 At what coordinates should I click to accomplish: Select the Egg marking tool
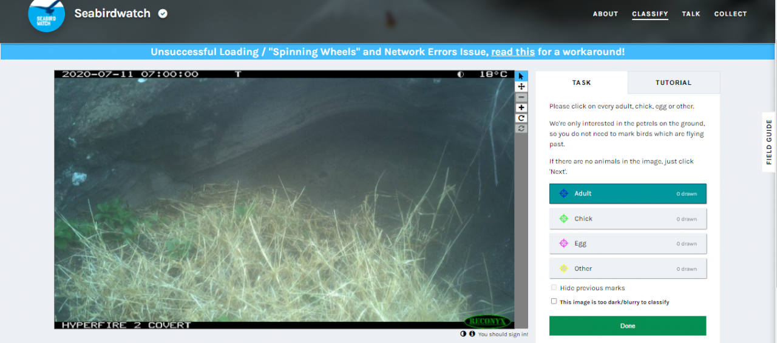coord(628,244)
